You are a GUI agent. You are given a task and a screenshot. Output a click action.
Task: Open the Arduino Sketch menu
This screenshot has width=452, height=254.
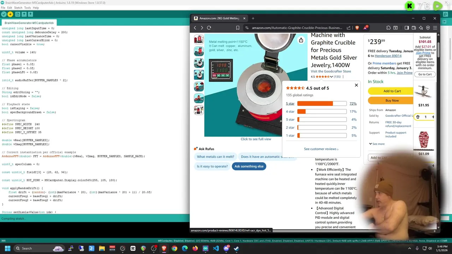[x=18, y=8]
